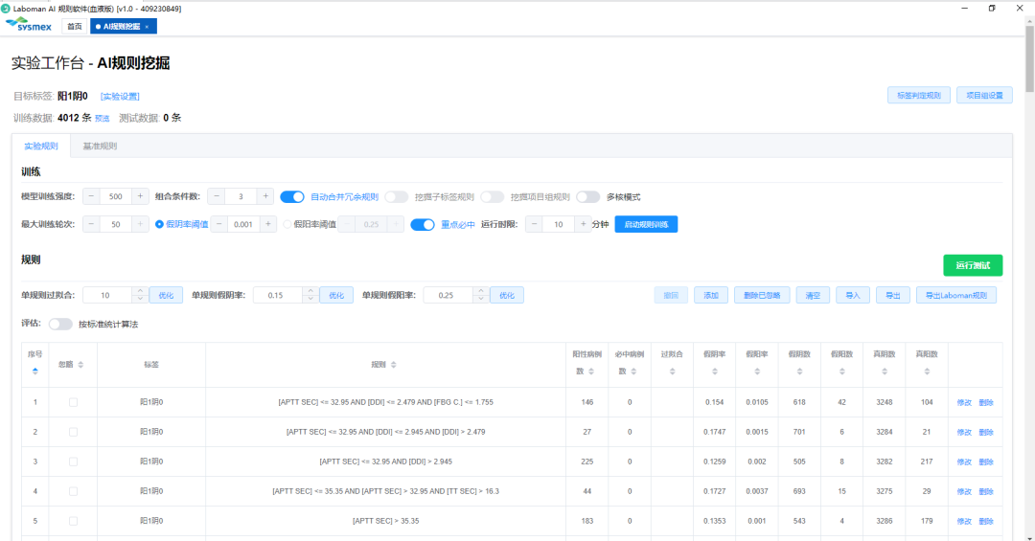Increase 运行时限 minutes with the plus button
1035x541 pixels.
[583, 224]
